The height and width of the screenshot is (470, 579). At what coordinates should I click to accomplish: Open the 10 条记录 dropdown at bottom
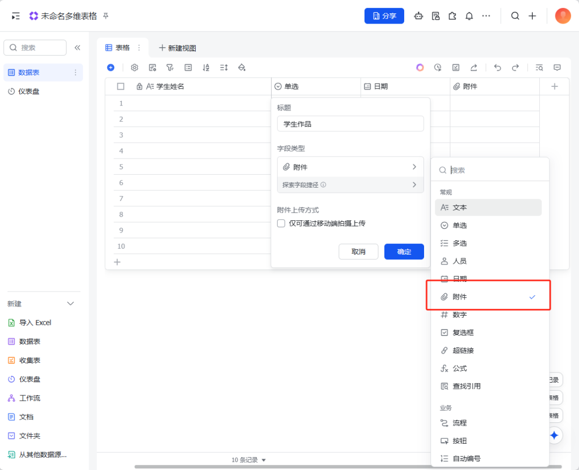click(249, 460)
